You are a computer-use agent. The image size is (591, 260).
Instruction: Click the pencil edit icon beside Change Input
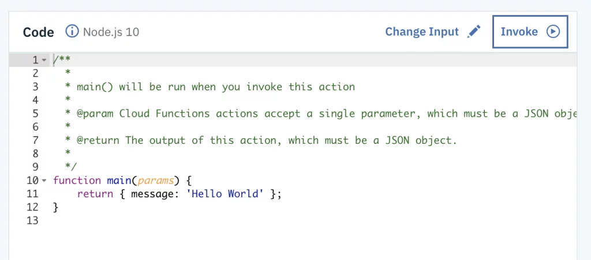474,32
